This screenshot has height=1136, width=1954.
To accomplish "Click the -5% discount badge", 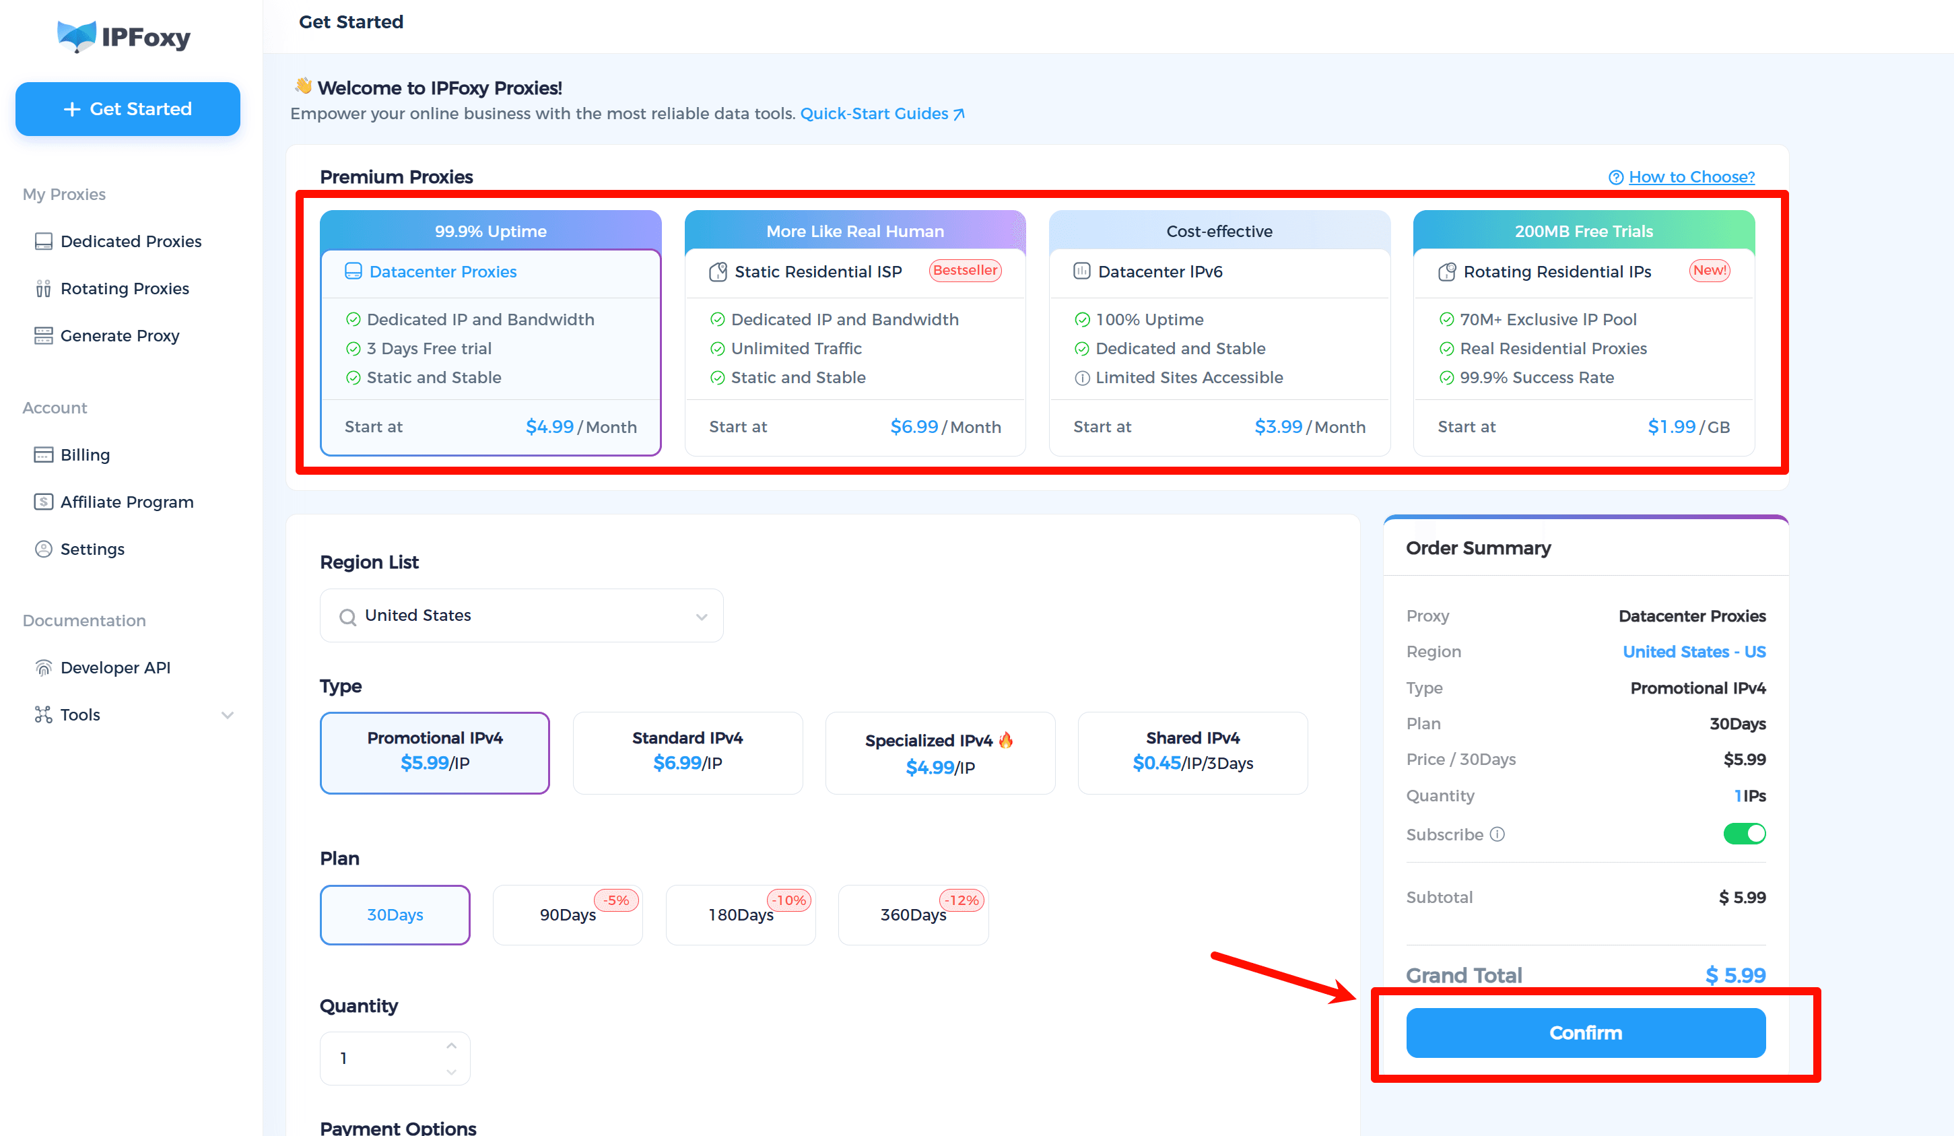I will 617,900.
